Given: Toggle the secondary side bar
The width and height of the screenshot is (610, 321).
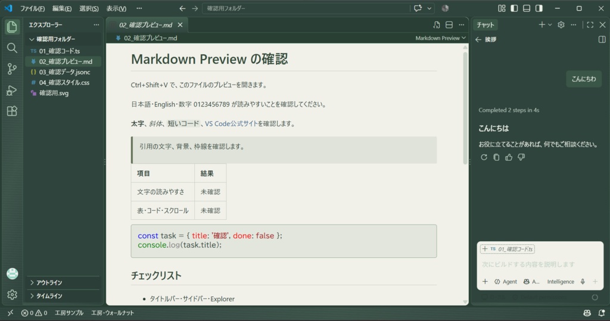Looking at the screenshot, I should coord(539,8).
